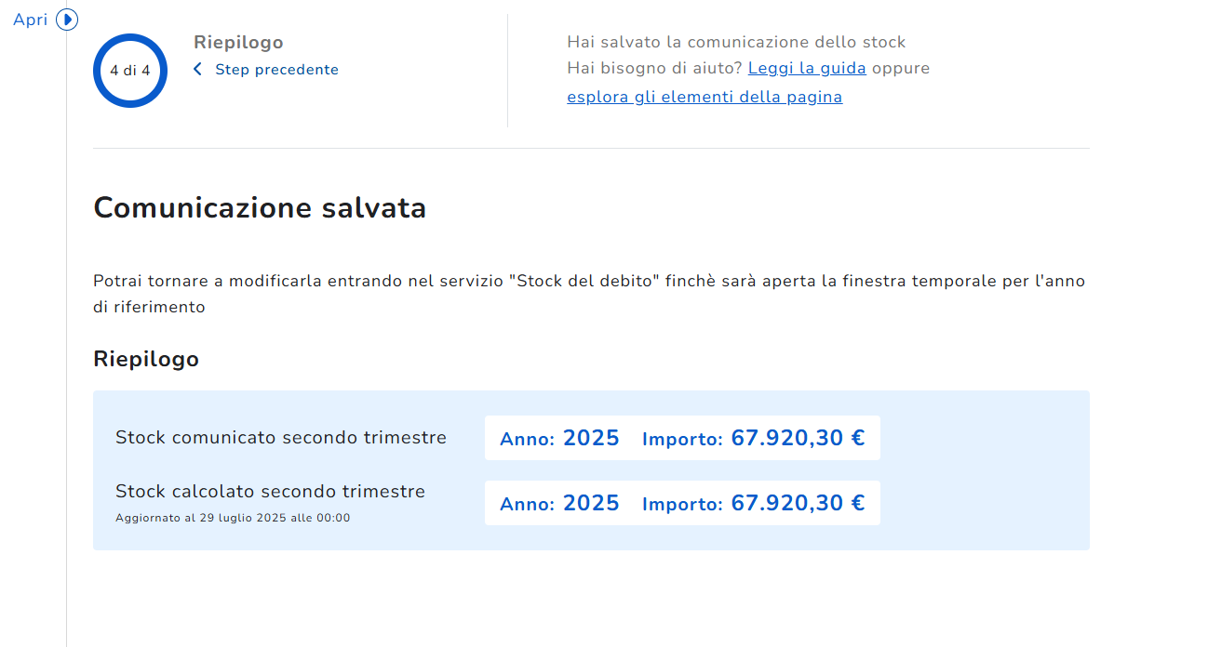Click Anno 2025 in the Stock calcolato row

pyautogui.click(x=559, y=503)
